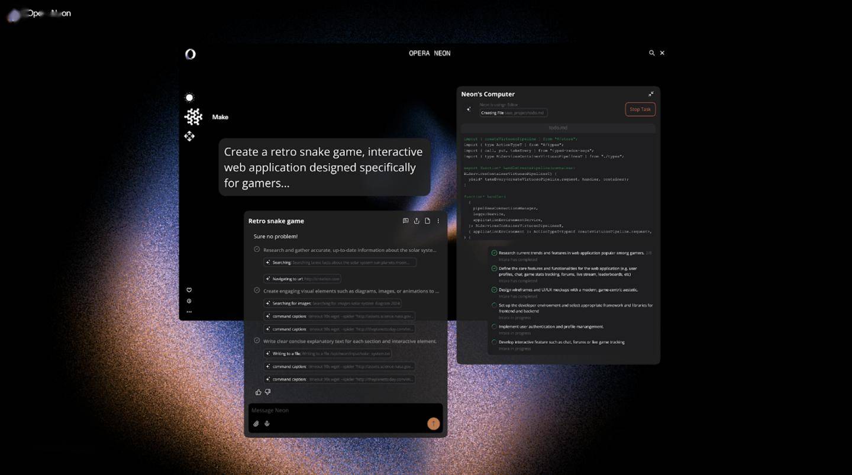Image resolution: width=852 pixels, height=475 pixels.
Task: Open nasa.gov command caption under Write clear text
Action: [339, 367]
